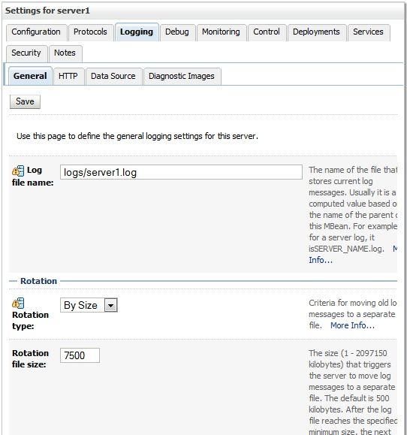Switch to the Deployments tab
The height and width of the screenshot is (435, 407).
tap(317, 32)
